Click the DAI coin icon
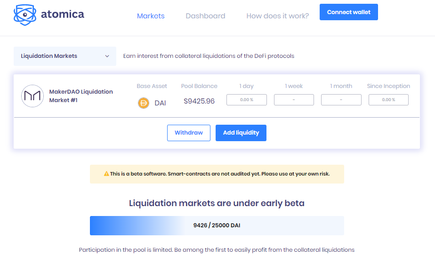Screen dimensions: 435x264 (x=144, y=103)
